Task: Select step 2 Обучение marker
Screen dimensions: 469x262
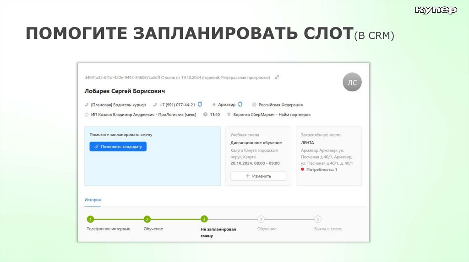Action: 147,220
